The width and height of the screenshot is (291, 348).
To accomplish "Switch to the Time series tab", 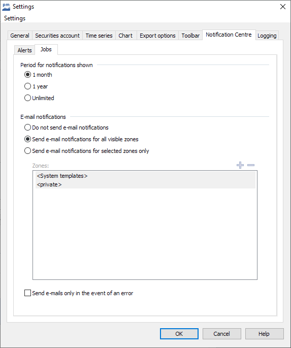I will click(99, 36).
